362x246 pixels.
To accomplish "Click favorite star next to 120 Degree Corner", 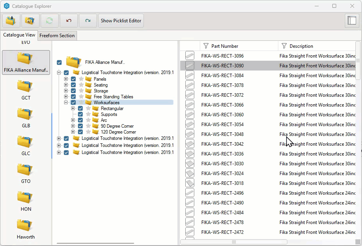I will coord(88,132).
